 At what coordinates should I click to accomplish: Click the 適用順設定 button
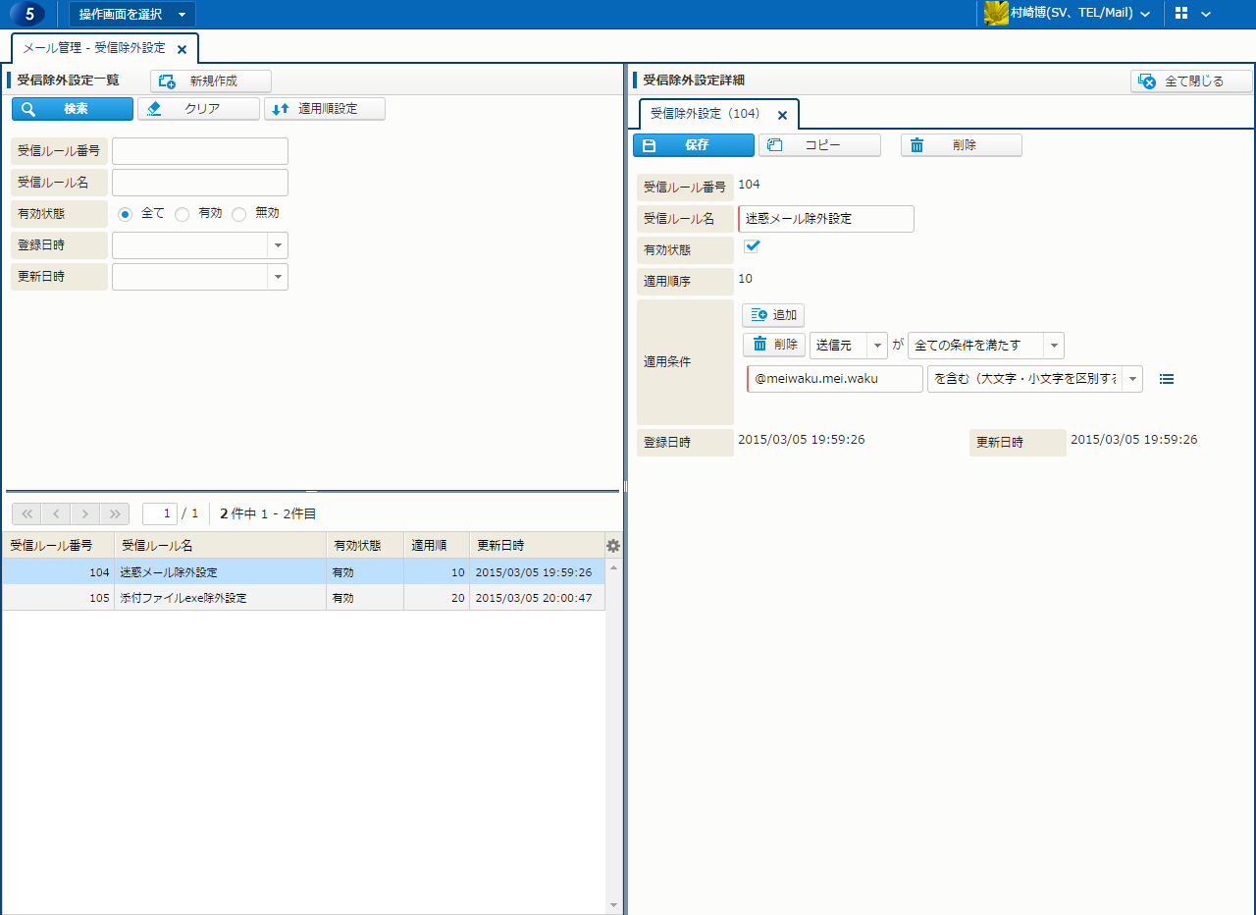point(325,109)
